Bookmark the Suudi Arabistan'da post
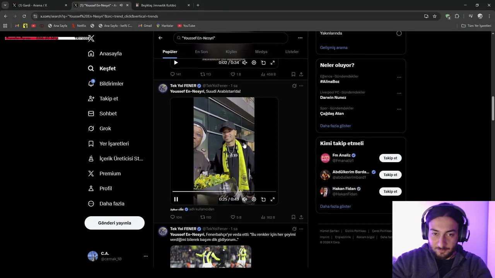Screen dimensions: 495x278 click(x=293, y=217)
